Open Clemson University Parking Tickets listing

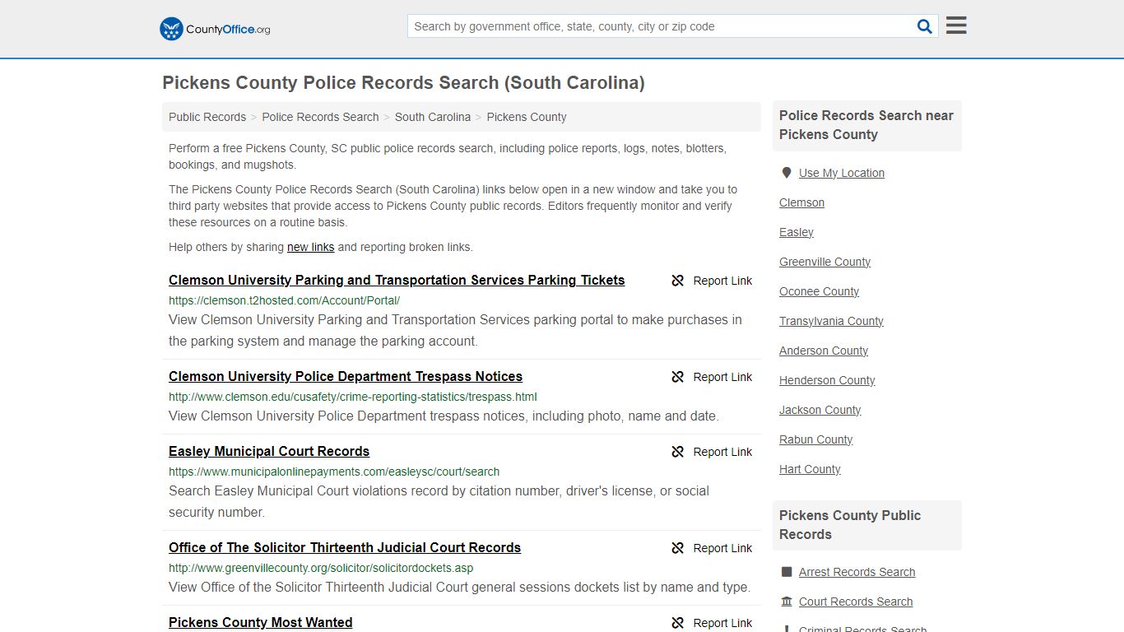(397, 280)
